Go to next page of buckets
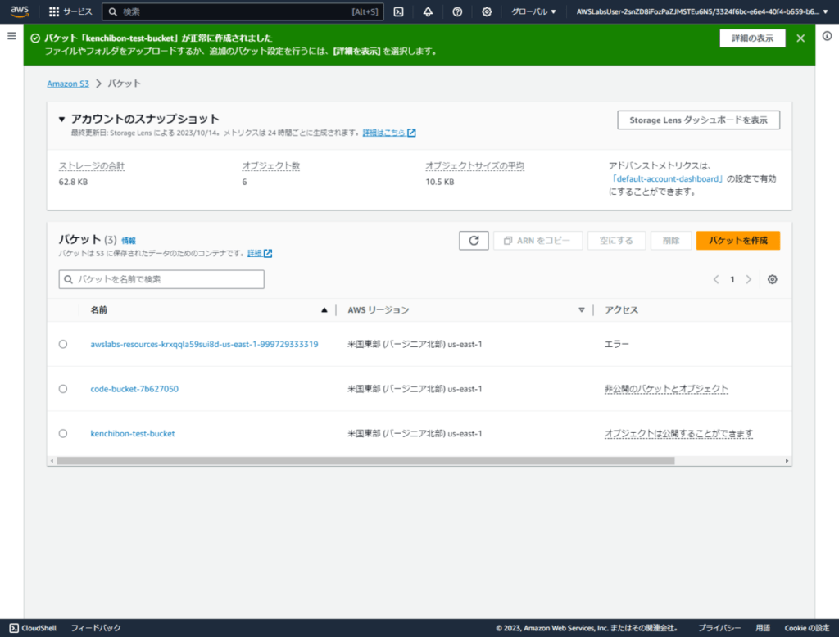The width and height of the screenshot is (839, 637). 749,279
